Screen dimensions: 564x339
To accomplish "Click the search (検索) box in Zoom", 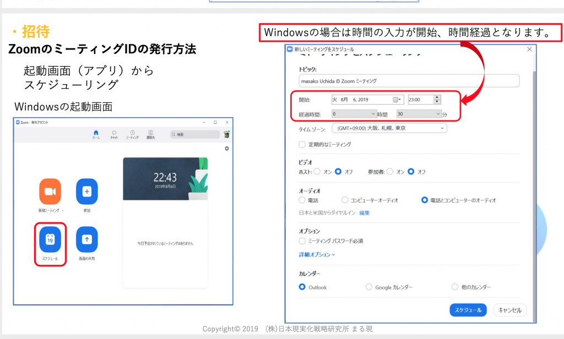I will click(195, 134).
